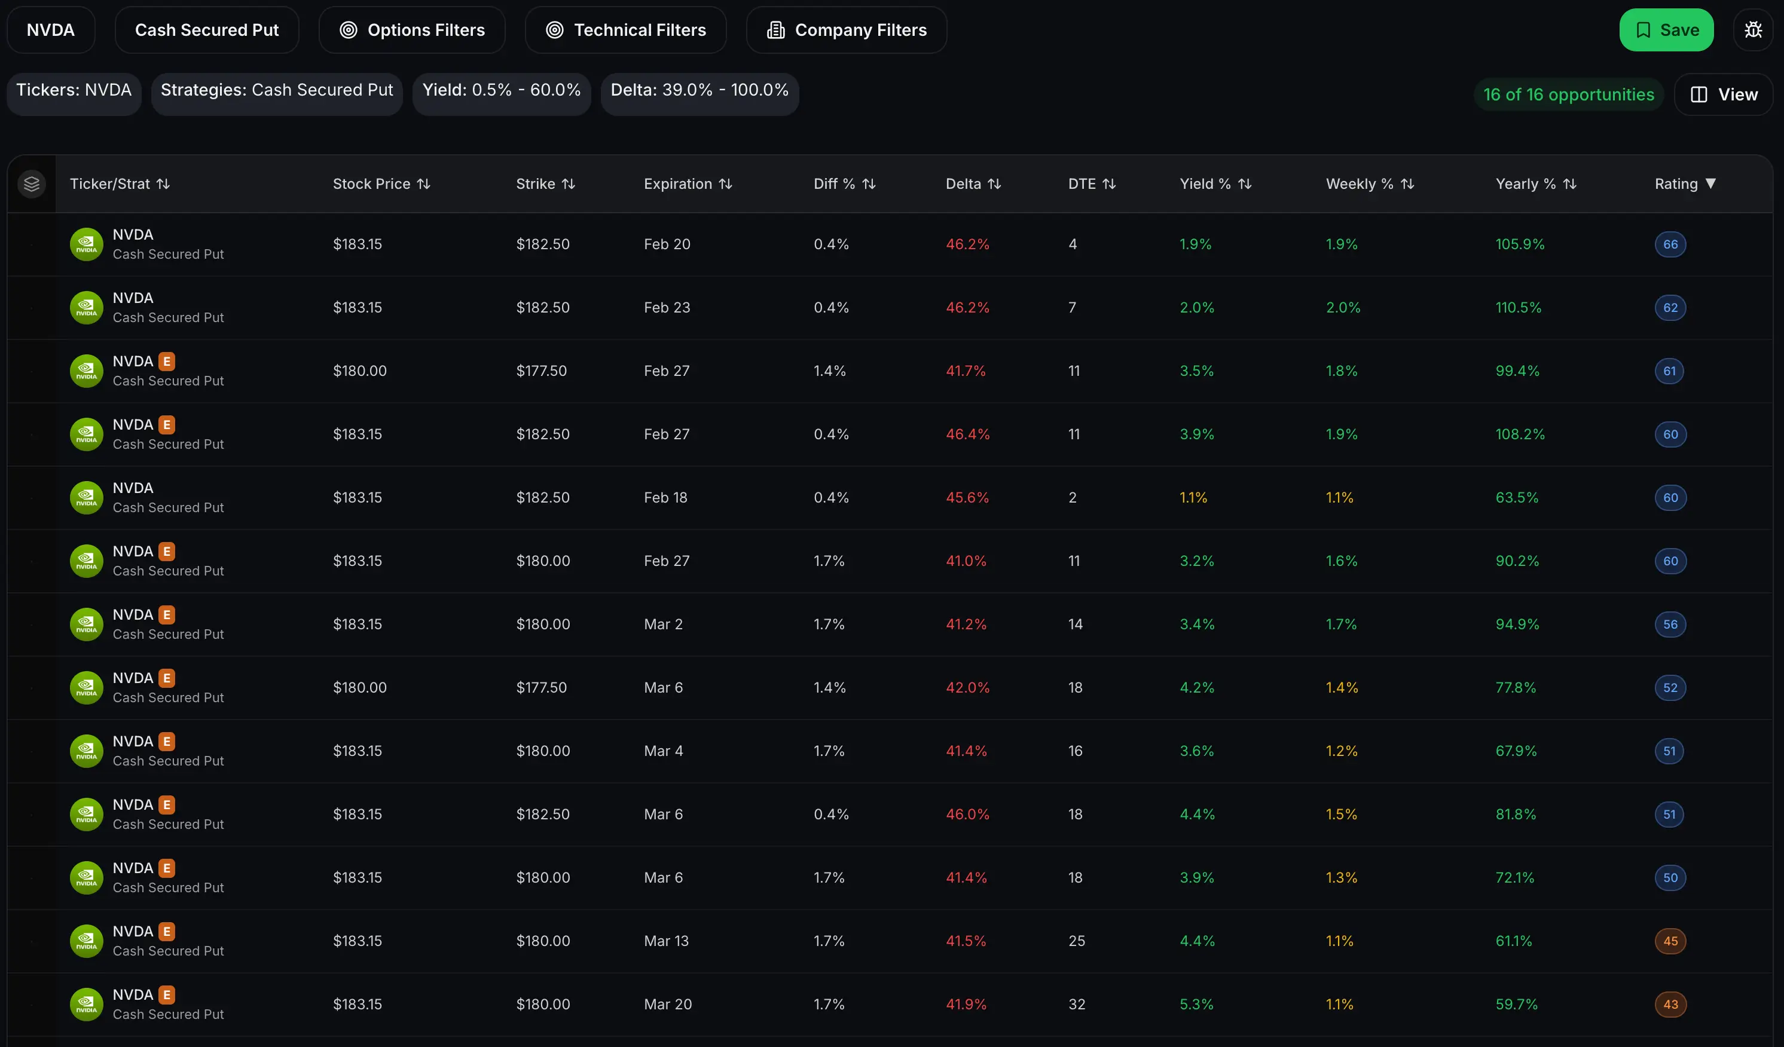Sort by Delta column arrows
1784x1047 pixels.
coord(995,184)
